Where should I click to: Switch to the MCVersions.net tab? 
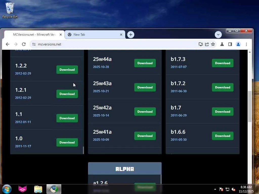click(34, 35)
